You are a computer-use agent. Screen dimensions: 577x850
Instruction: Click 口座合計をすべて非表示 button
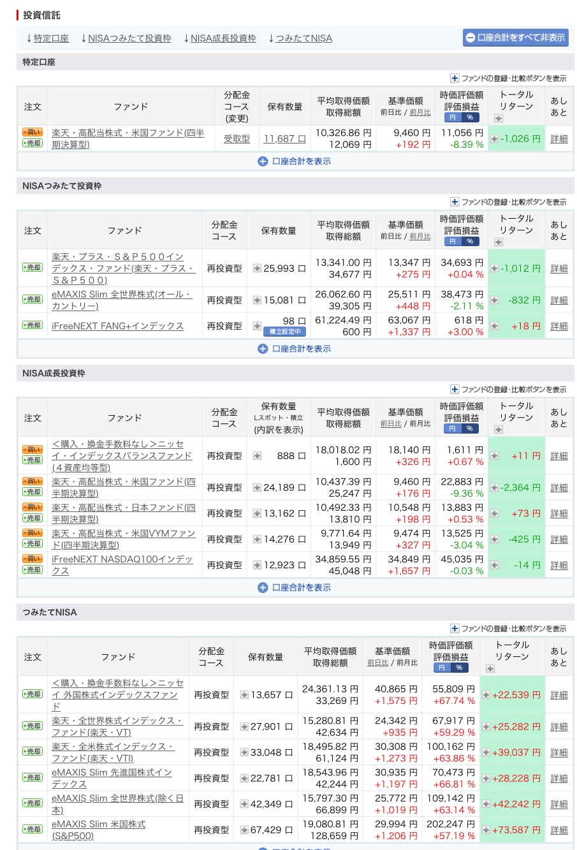[x=516, y=38]
